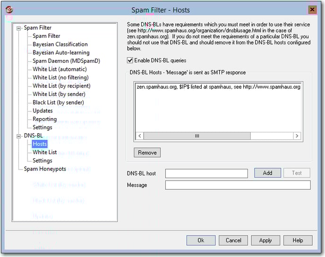The height and width of the screenshot is (257, 325).
Task: Confirm with the Ok button
Action: point(201,240)
